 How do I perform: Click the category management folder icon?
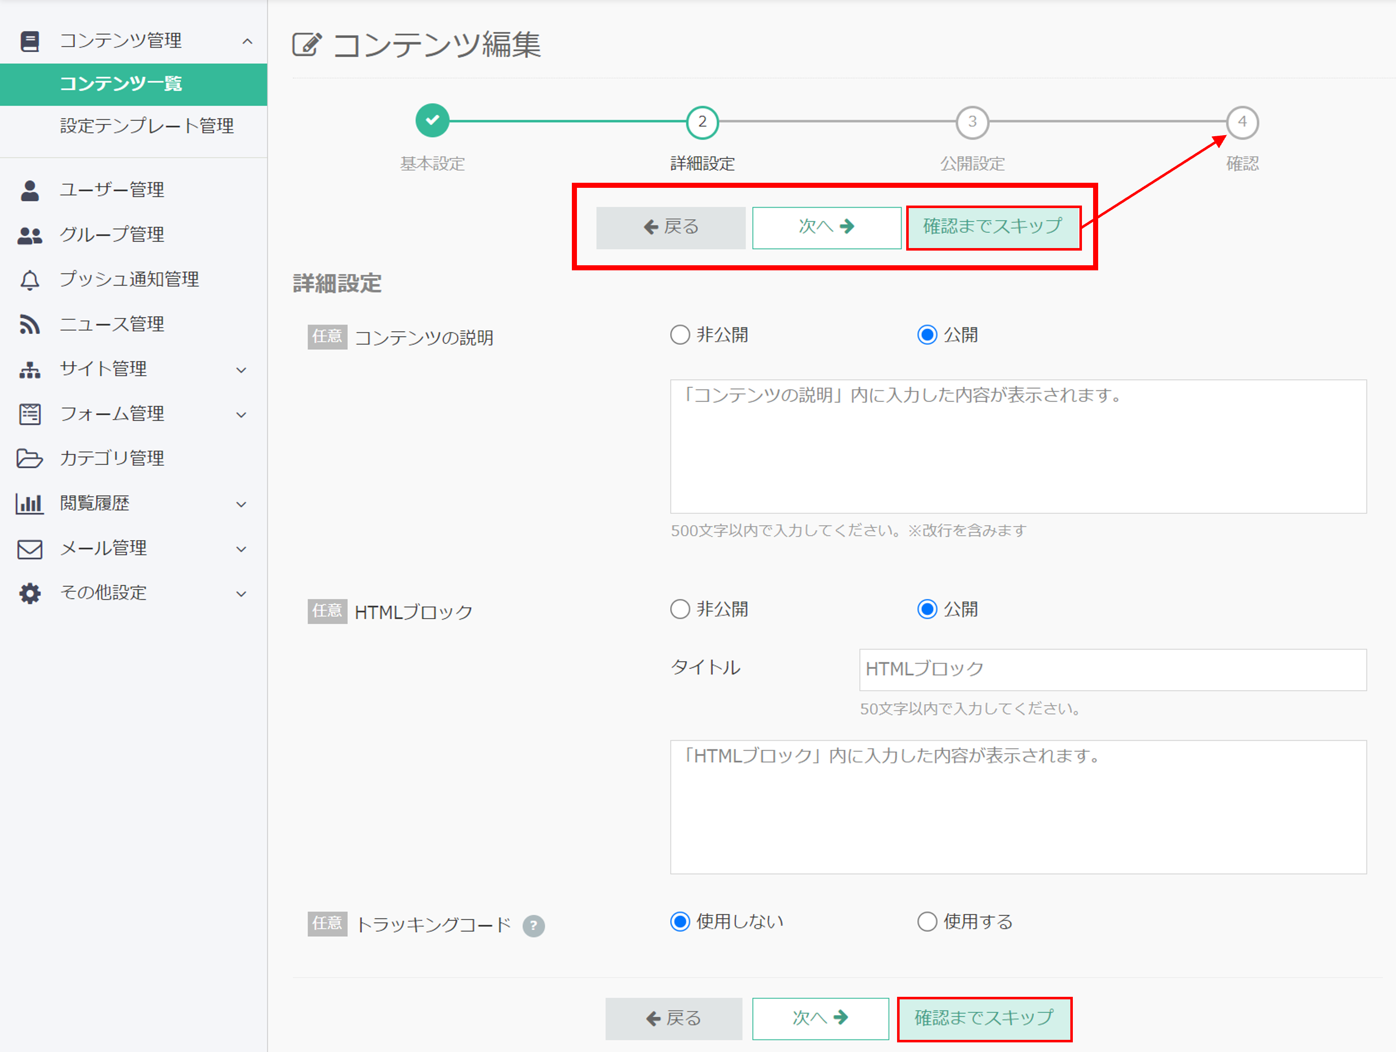click(x=30, y=459)
